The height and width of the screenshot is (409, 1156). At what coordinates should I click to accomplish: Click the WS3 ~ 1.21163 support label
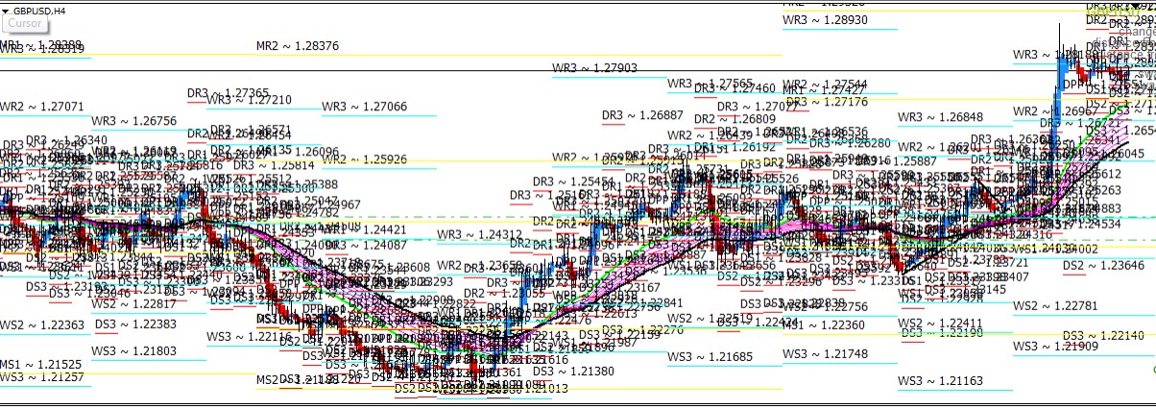940,382
